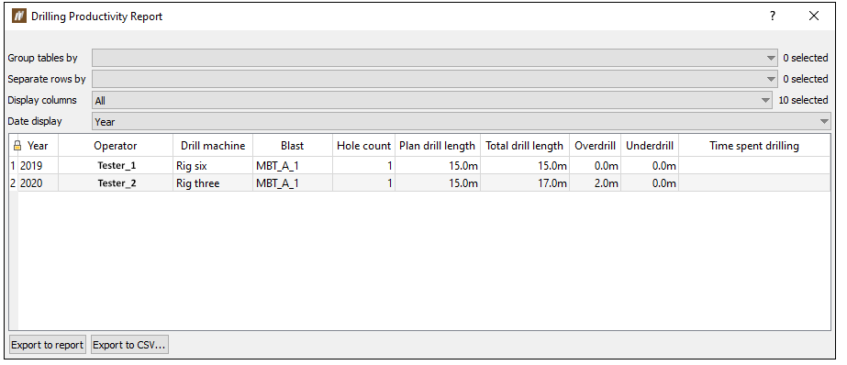Sort by the Operator column header
Image resolution: width=847 pixels, height=365 pixels.
[116, 146]
